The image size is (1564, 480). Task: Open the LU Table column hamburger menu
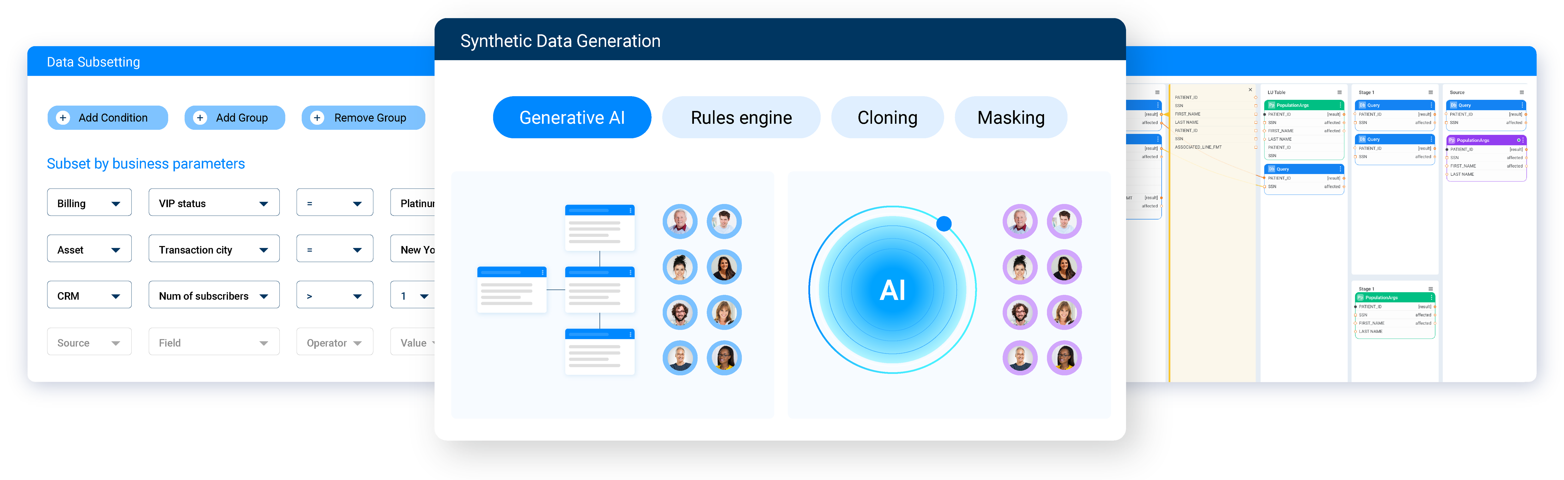pyautogui.click(x=1339, y=92)
